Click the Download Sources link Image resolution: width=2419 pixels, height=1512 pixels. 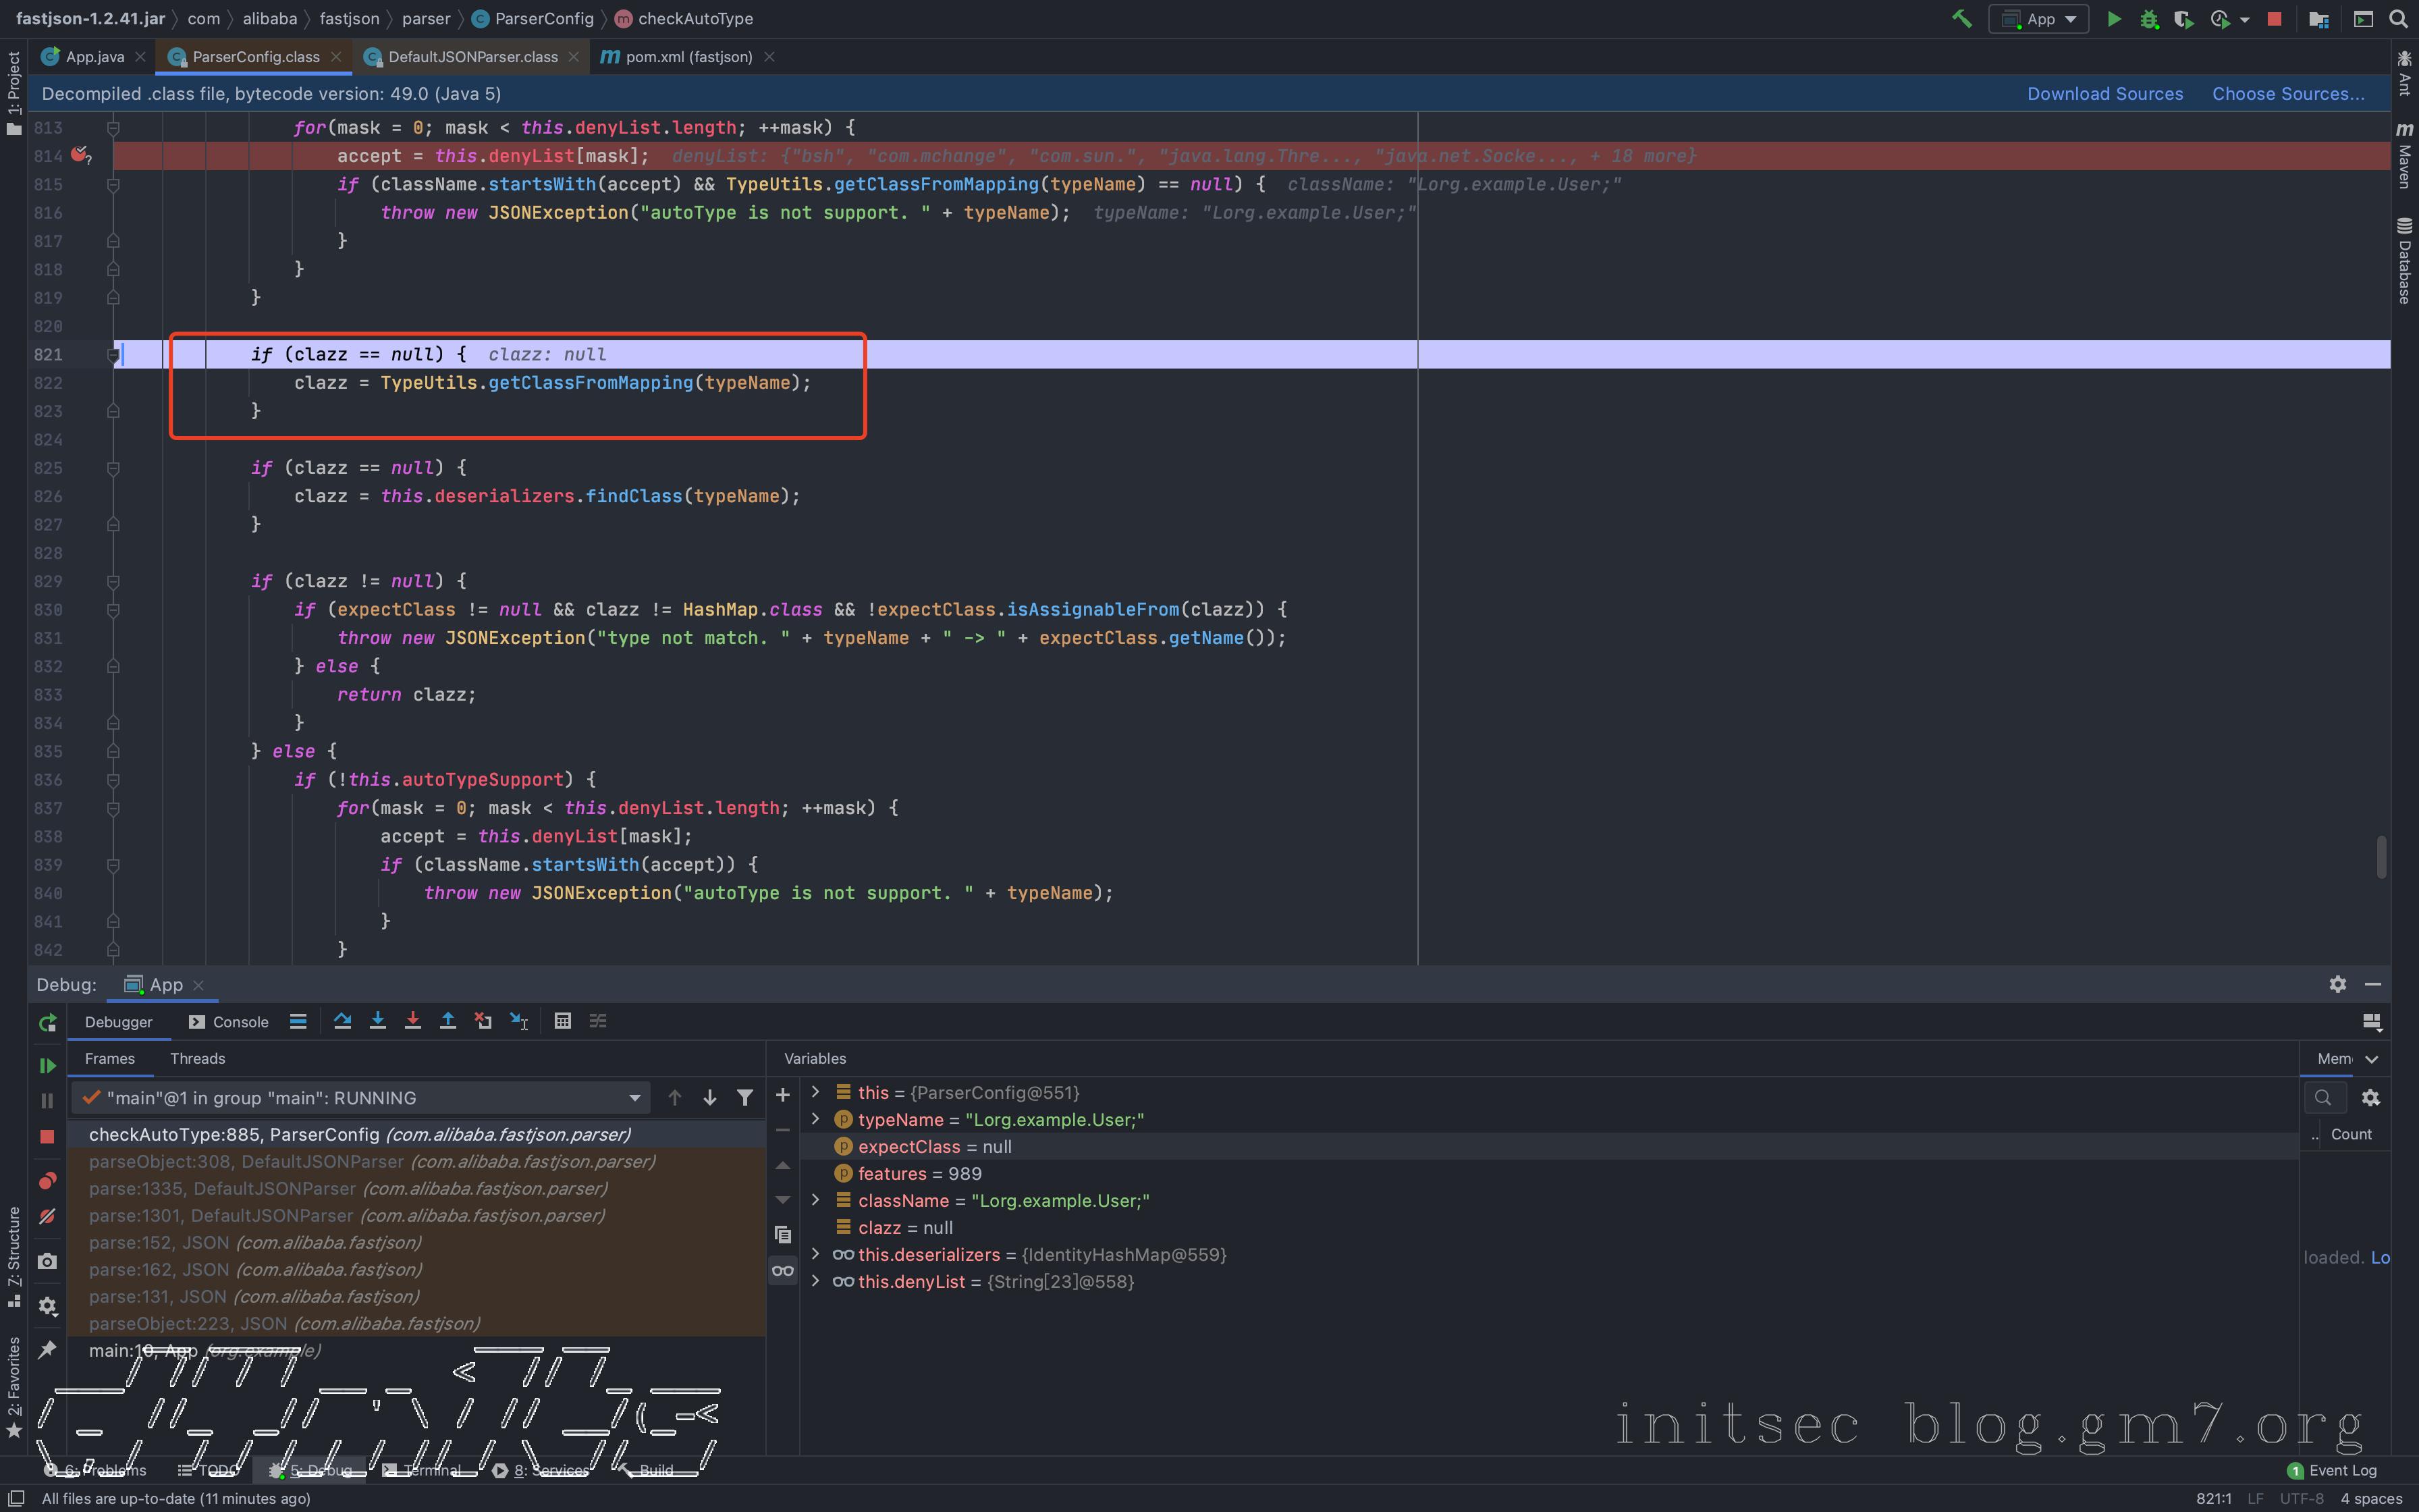point(2104,94)
